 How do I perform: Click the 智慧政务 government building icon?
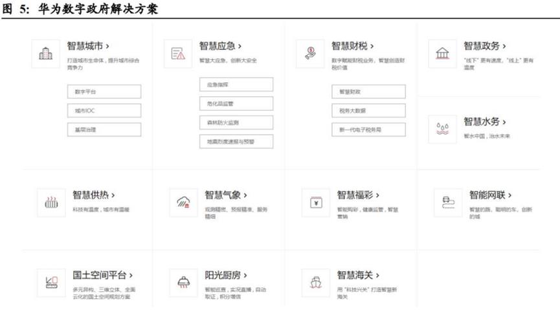(443, 54)
